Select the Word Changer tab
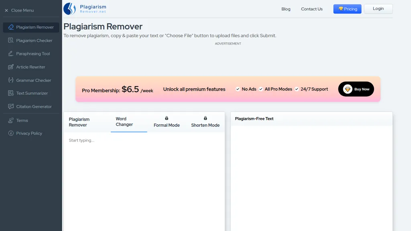 (129, 122)
